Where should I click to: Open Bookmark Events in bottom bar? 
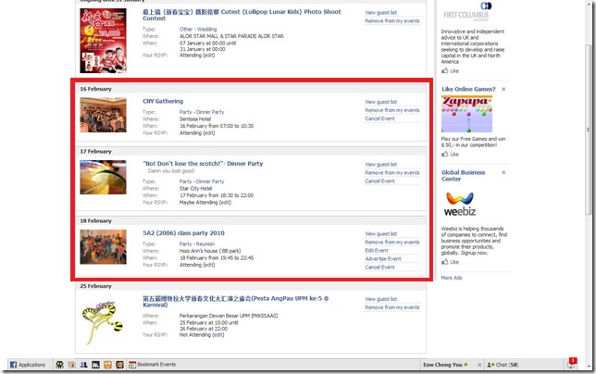point(152,365)
